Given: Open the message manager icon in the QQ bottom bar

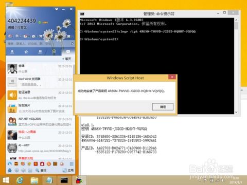Looking at the screenshot, I should click(30, 170).
